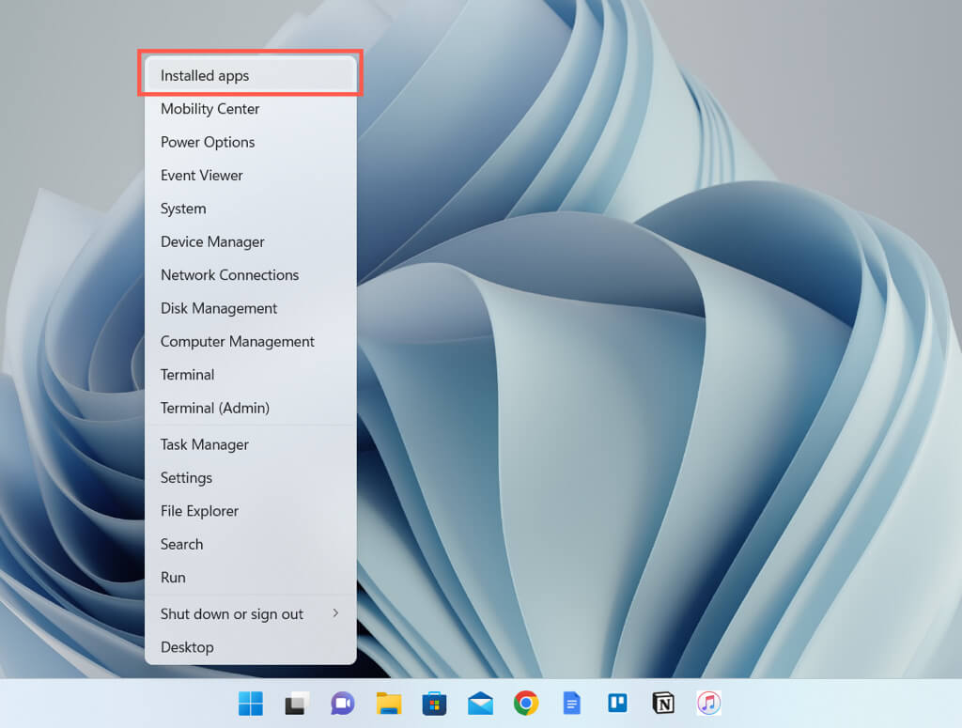The image size is (962, 728).
Task: Open Task View from the taskbar
Action: pyautogui.click(x=297, y=704)
